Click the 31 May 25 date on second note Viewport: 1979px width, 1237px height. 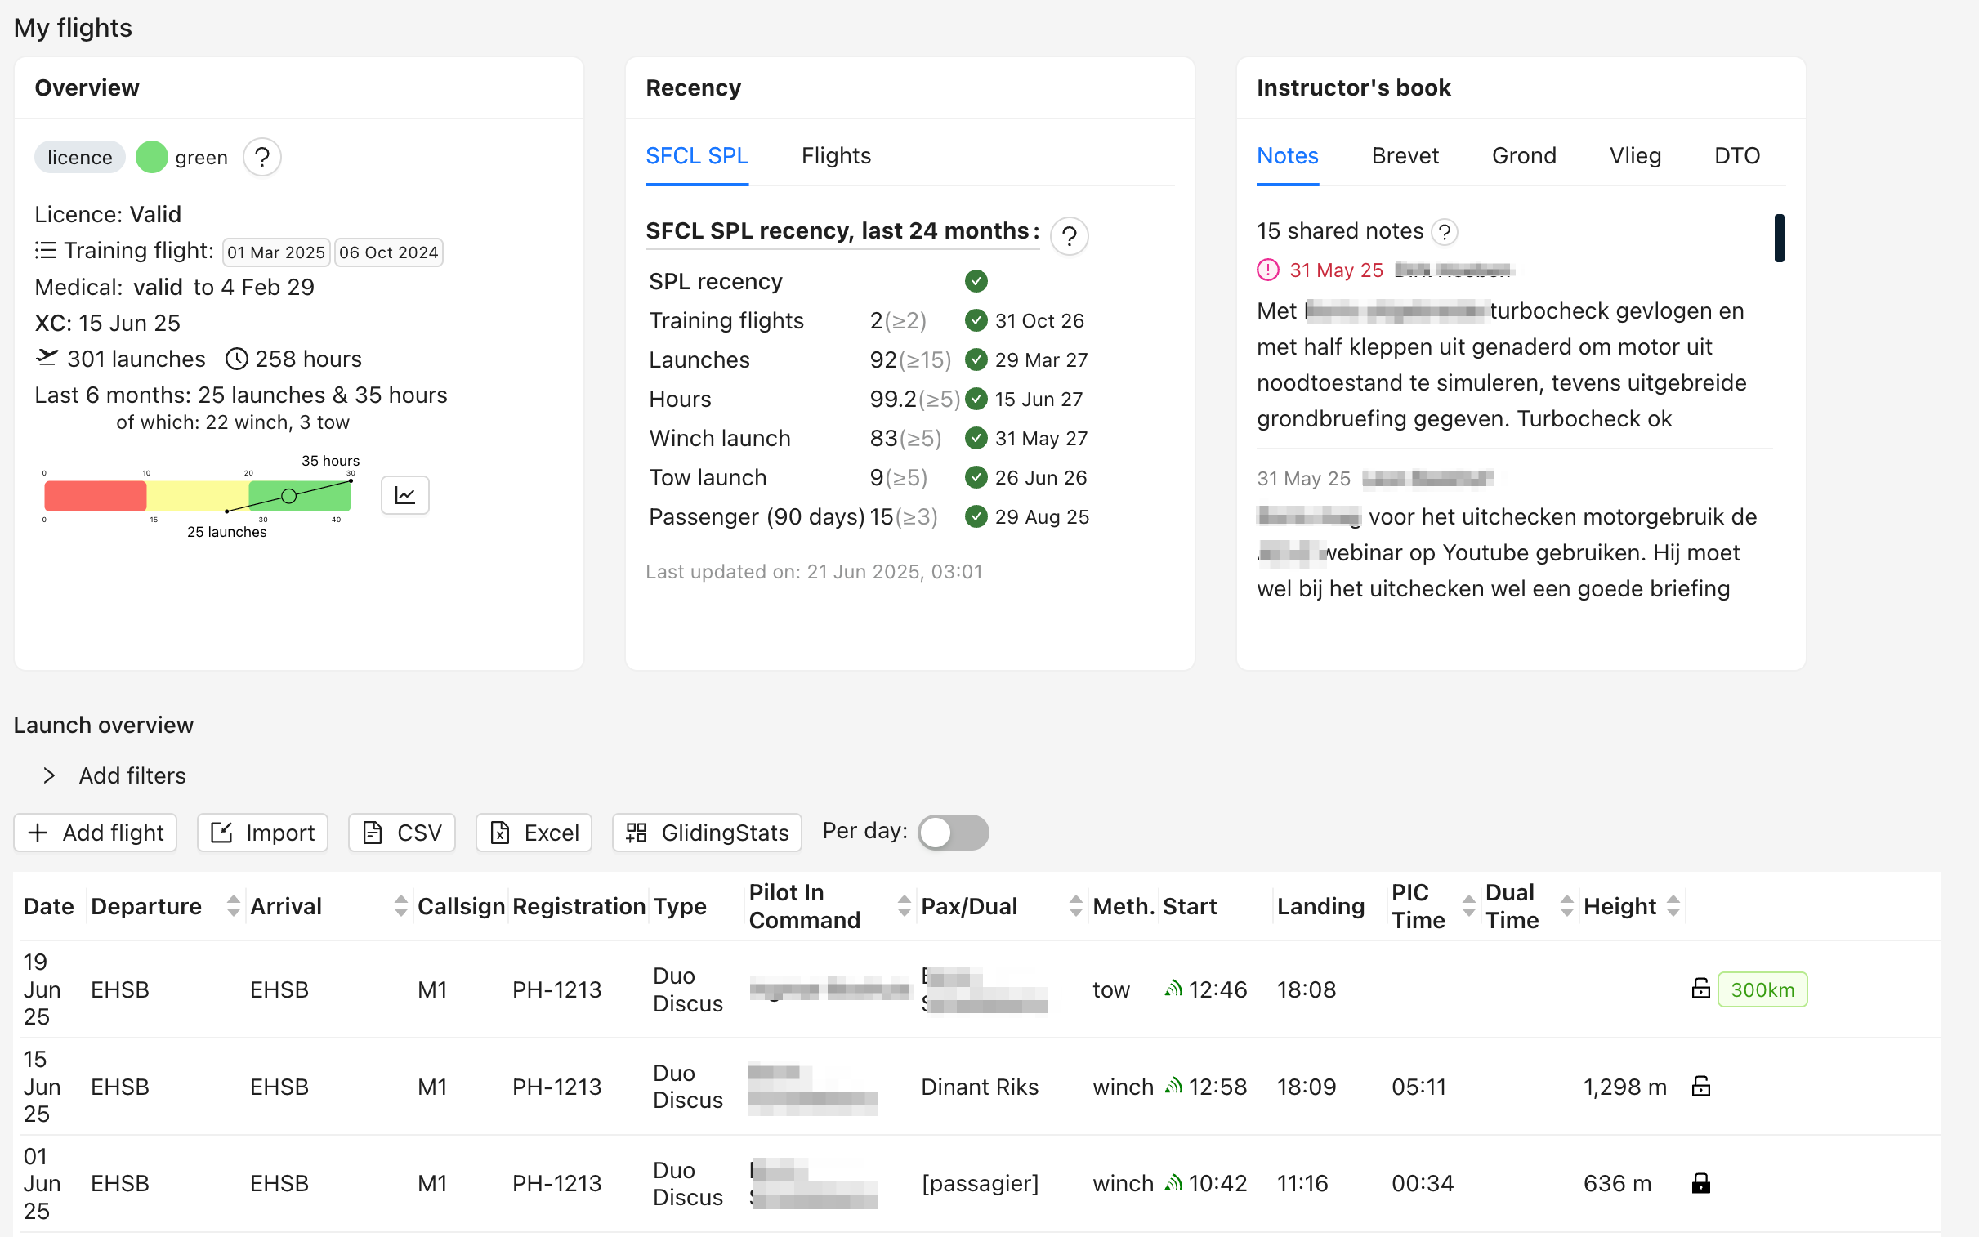click(1303, 479)
